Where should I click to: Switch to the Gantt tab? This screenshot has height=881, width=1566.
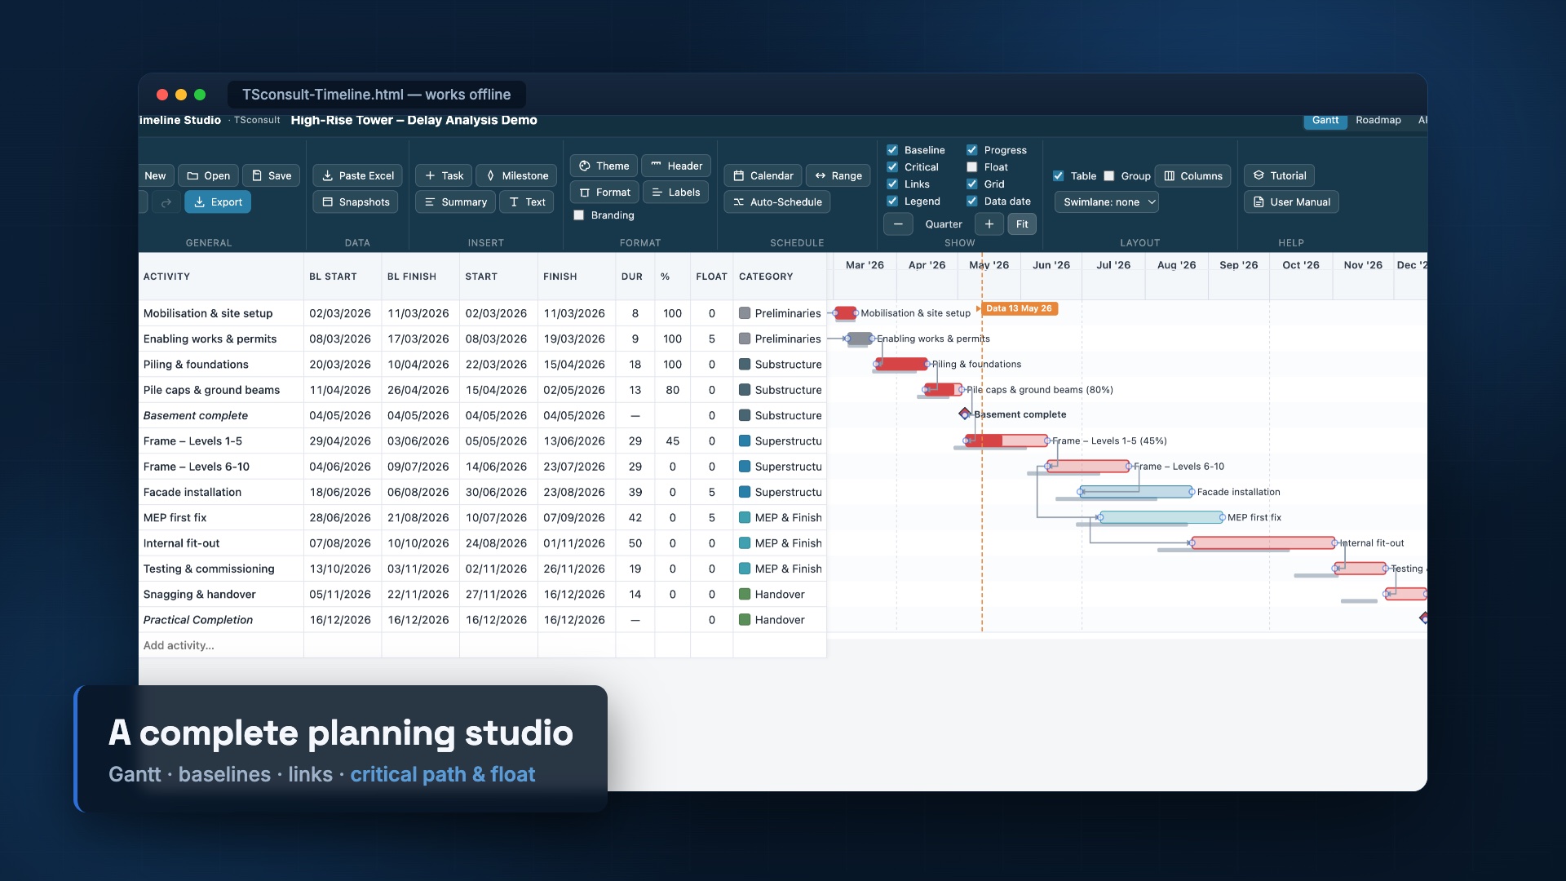tap(1325, 120)
